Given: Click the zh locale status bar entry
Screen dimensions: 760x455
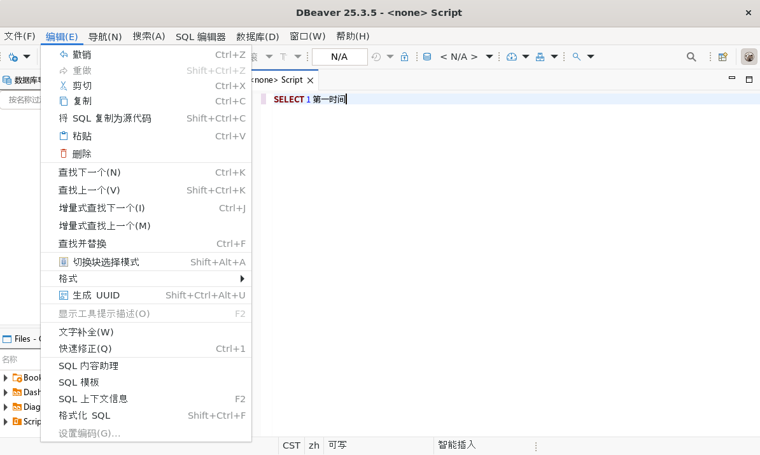Looking at the screenshot, I should click(314, 445).
